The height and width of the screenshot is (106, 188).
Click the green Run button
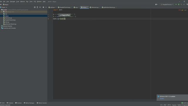pos(176,4)
